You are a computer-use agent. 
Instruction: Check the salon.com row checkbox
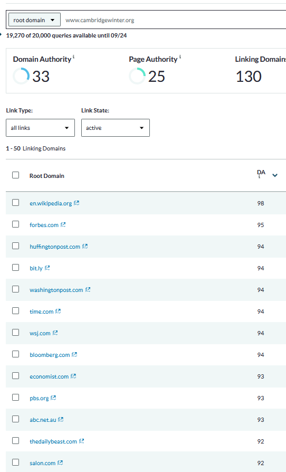(x=16, y=462)
